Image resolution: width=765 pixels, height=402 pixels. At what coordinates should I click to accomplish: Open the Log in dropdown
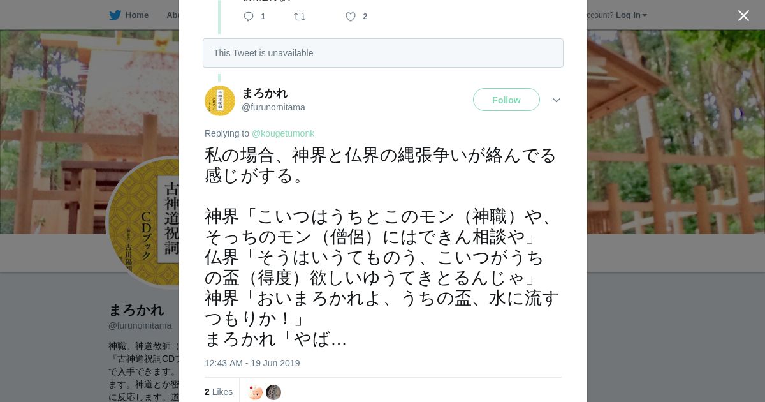[631, 15]
